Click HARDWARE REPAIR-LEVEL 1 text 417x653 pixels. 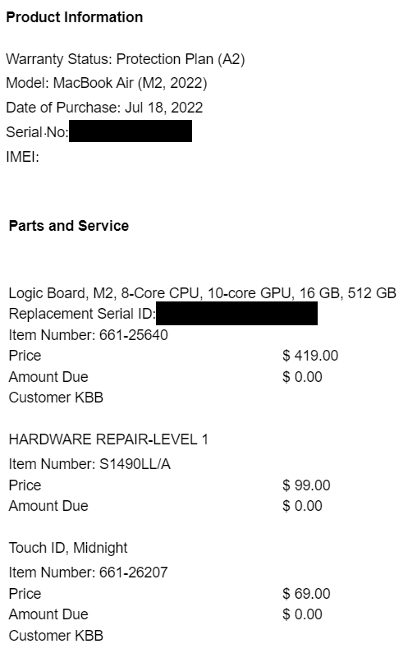tap(108, 439)
